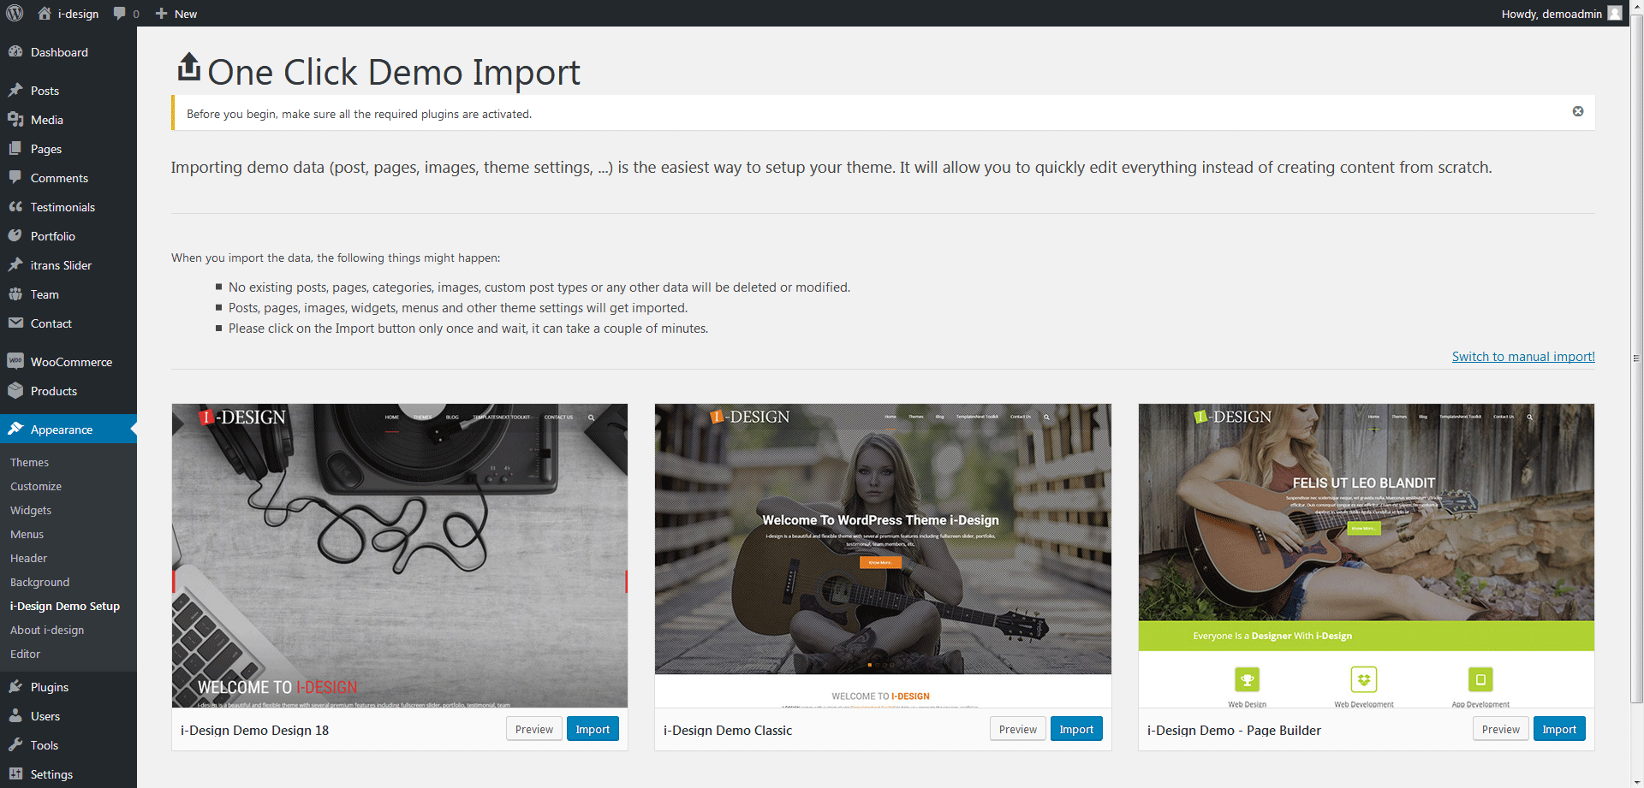1644x788 pixels.
Task: Click the Switch to manual import link
Action: pyautogui.click(x=1522, y=357)
